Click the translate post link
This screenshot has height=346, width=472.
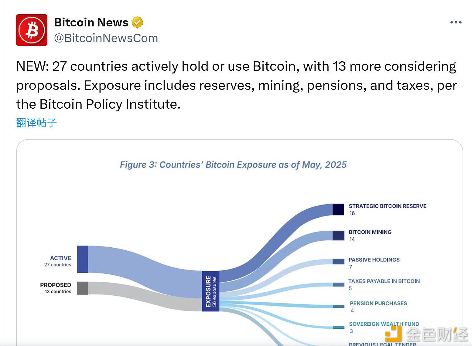(x=36, y=123)
